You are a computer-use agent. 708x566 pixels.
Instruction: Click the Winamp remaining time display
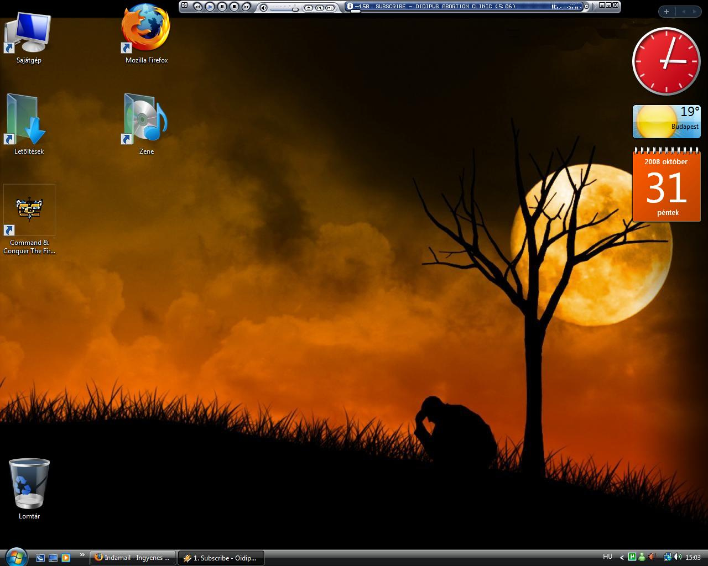[x=362, y=6]
